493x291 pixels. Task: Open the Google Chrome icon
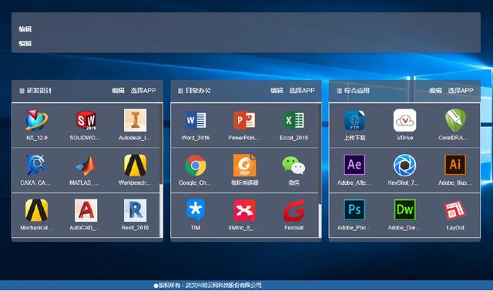pos(195,166)
